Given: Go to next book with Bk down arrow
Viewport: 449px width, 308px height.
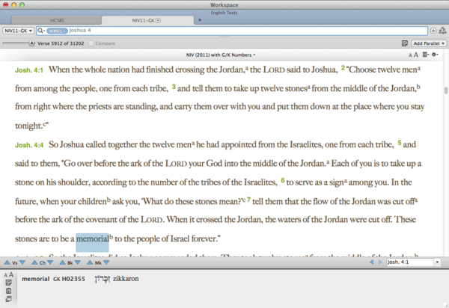Looking at the screenshot, I should click(78, 262).
